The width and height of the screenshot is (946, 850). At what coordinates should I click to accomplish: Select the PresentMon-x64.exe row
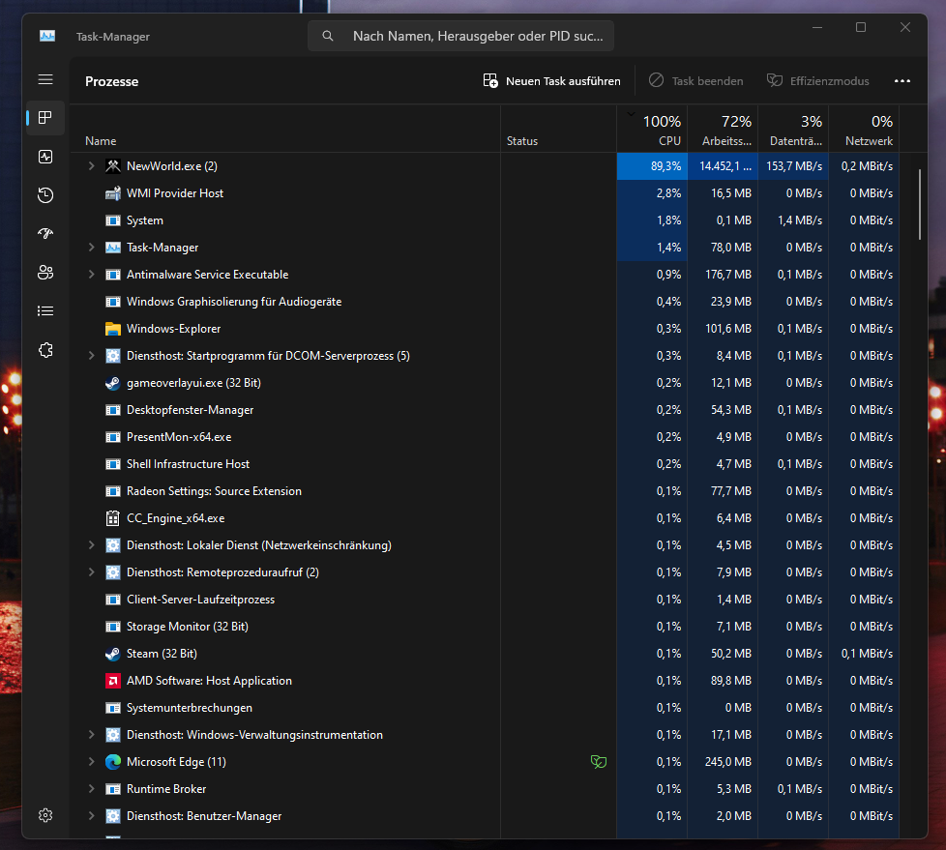click(485, 437)
